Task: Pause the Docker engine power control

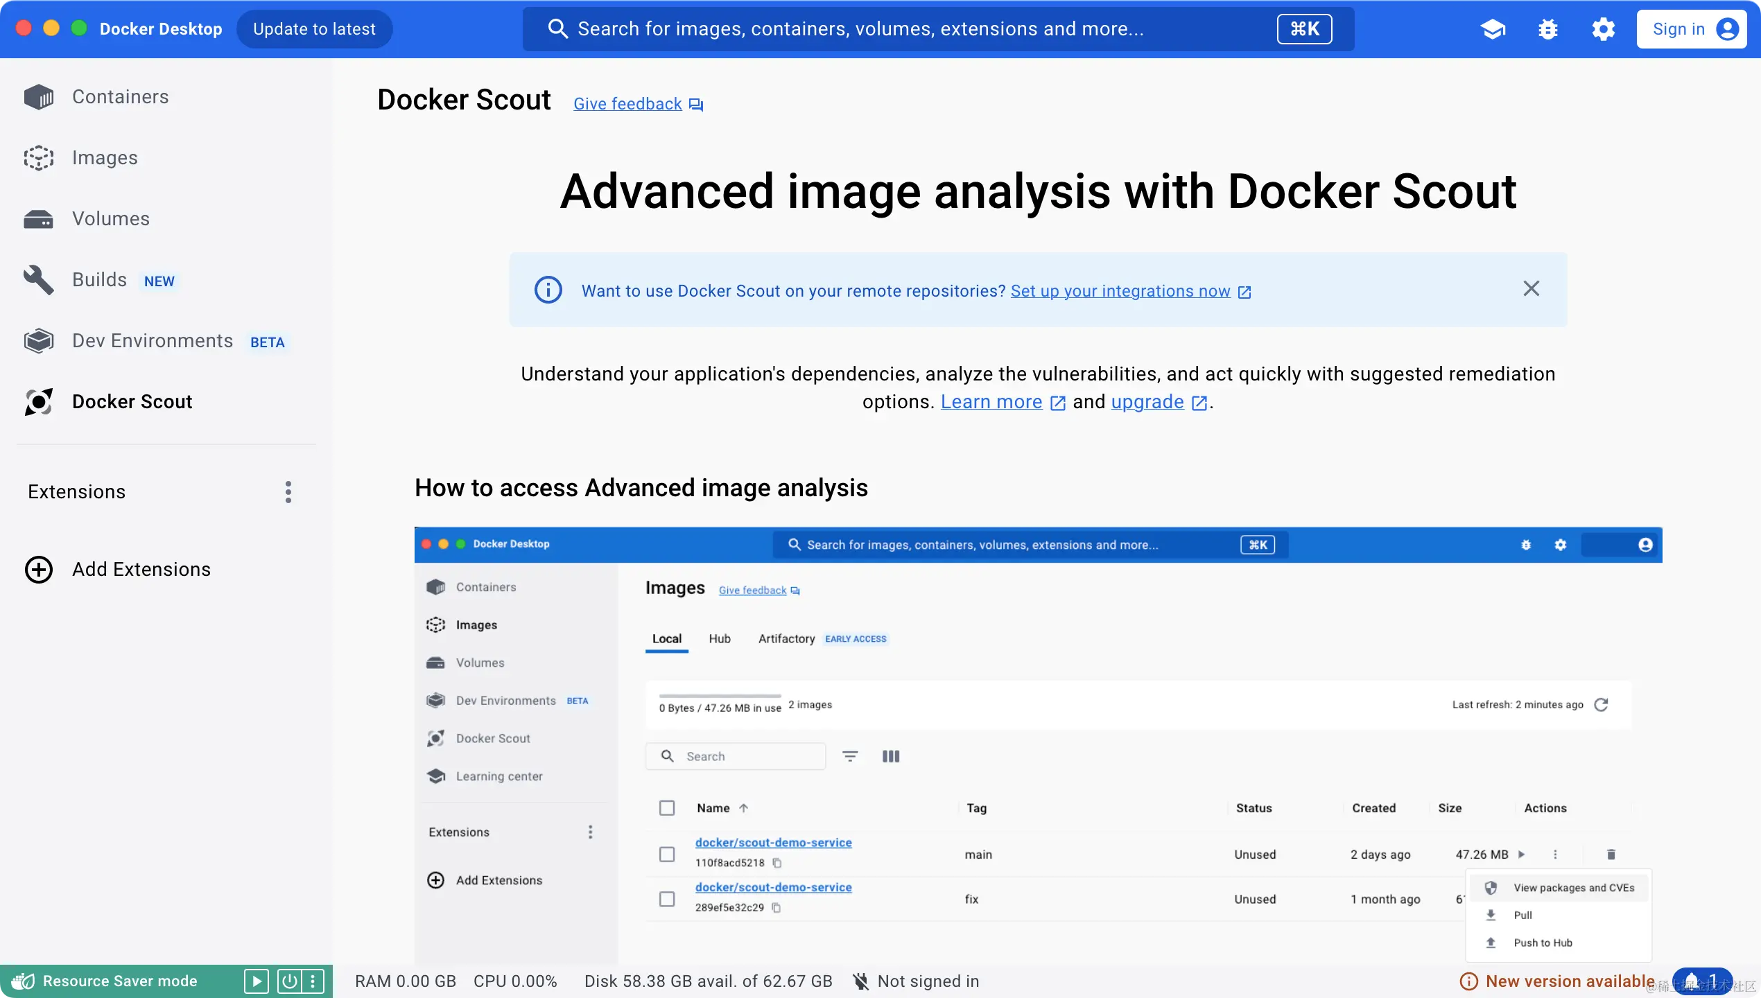Action: point(290,981)
